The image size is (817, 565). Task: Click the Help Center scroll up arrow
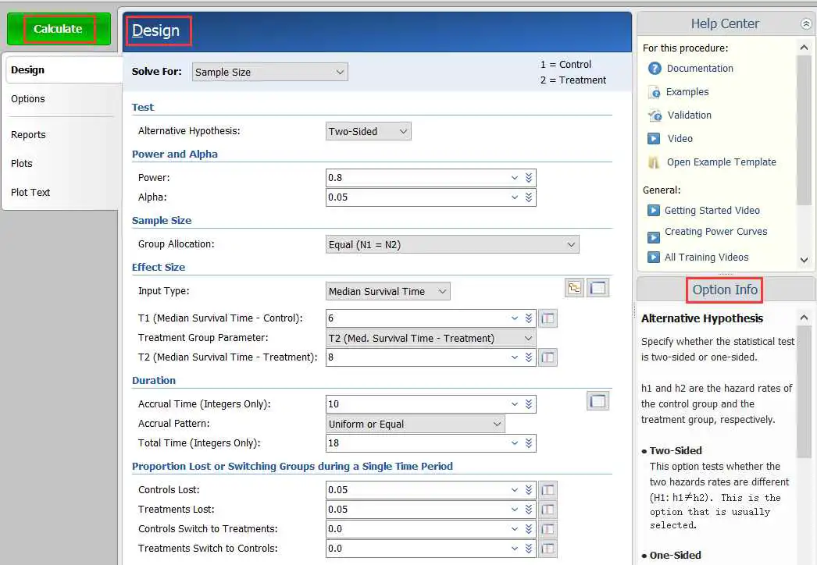(804, 48)
